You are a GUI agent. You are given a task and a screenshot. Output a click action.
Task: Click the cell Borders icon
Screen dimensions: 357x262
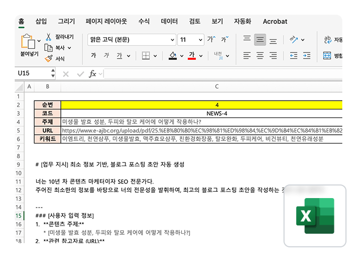pyautogui.click(x=146, y=56)
